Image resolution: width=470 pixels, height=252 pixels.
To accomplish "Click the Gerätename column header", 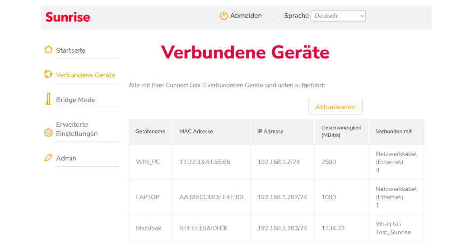I will pyautogui.click(x=150, y=132).
